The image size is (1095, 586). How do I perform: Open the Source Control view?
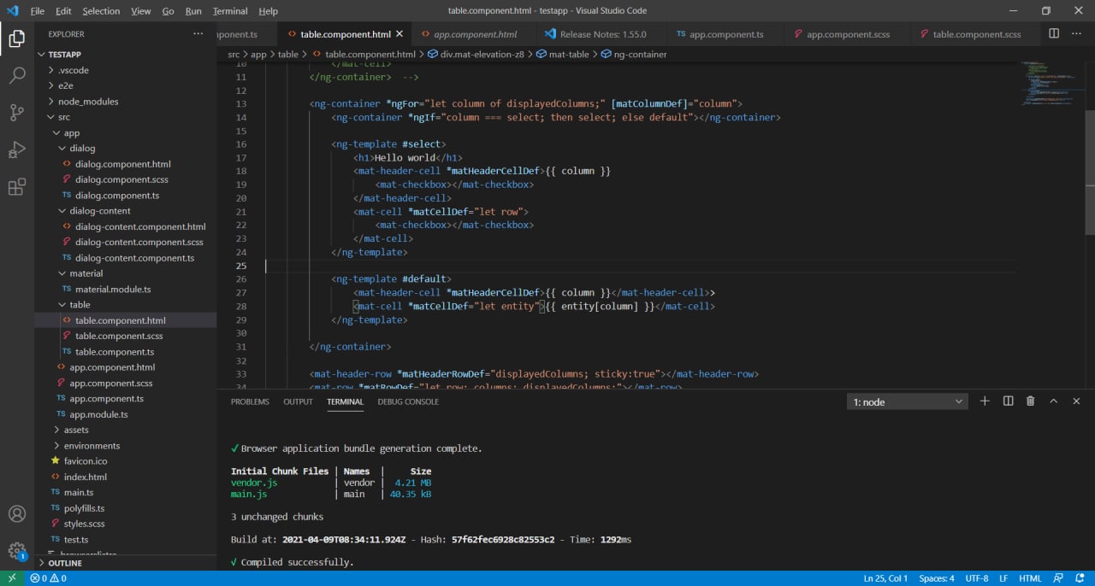click(x=16, y=112)
